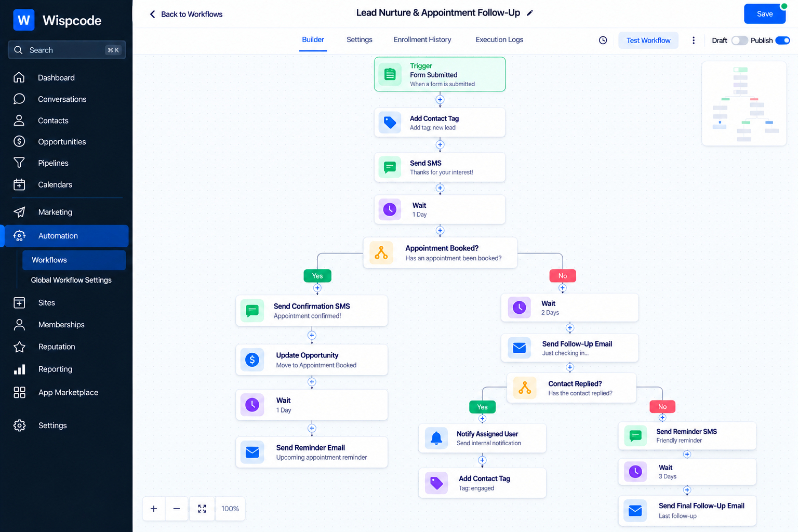The image size is (798, 532).
Task: Select the Yes branch under Appointment Booked
Action: click(317, 276)
